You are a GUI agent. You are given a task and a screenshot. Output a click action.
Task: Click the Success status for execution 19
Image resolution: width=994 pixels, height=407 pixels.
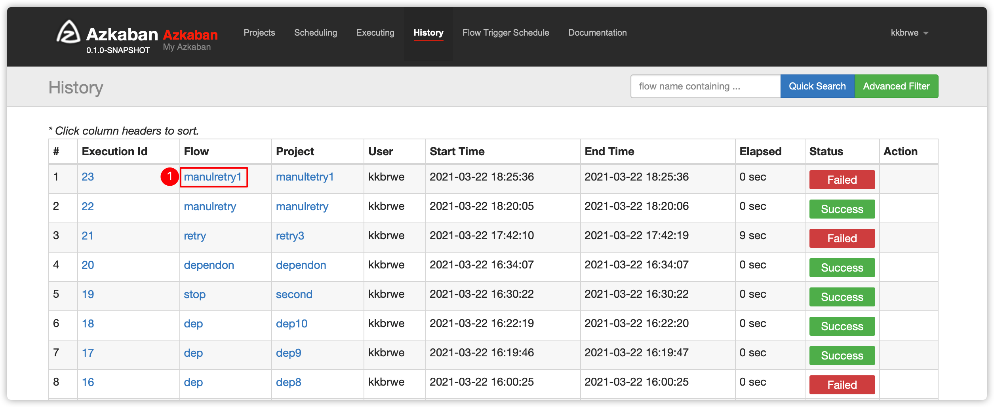[842, 297]
